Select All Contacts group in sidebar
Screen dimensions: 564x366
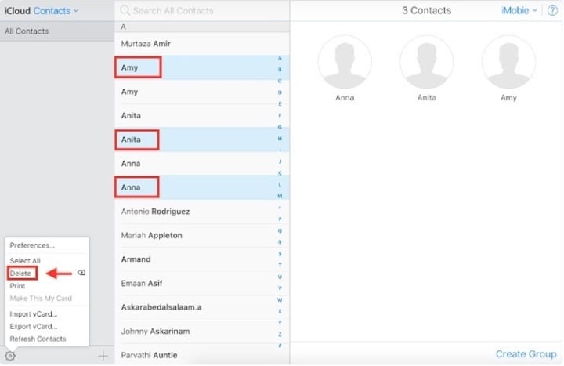(x=57, y=31)
